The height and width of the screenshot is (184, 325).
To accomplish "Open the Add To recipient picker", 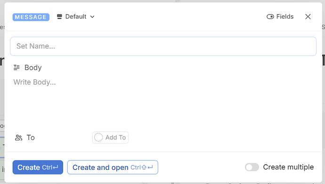I will click(x=111, y=137).
